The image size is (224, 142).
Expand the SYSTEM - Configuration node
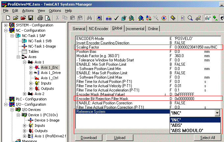pos(6,25)
